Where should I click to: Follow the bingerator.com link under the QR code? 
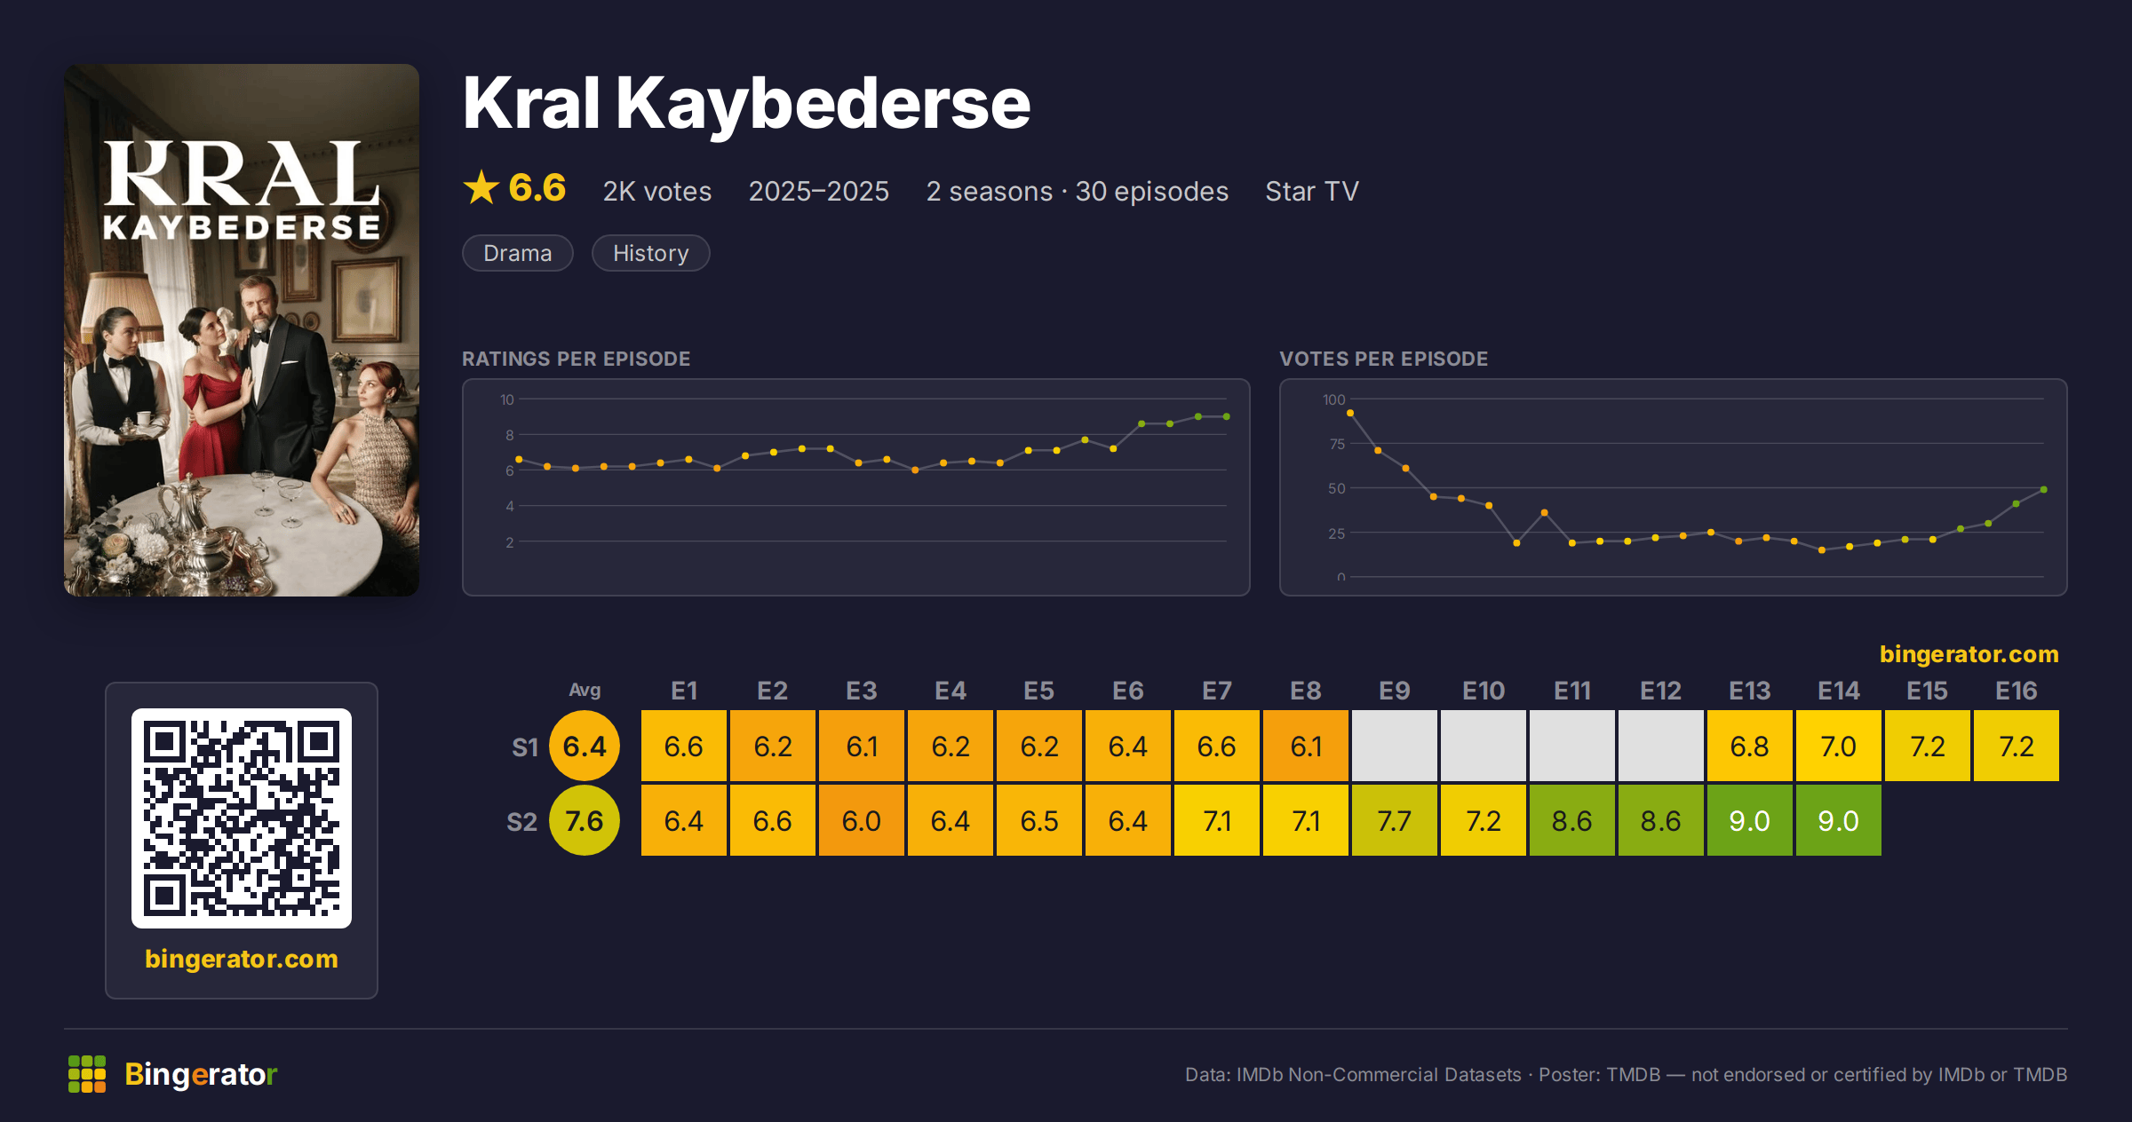242,959
